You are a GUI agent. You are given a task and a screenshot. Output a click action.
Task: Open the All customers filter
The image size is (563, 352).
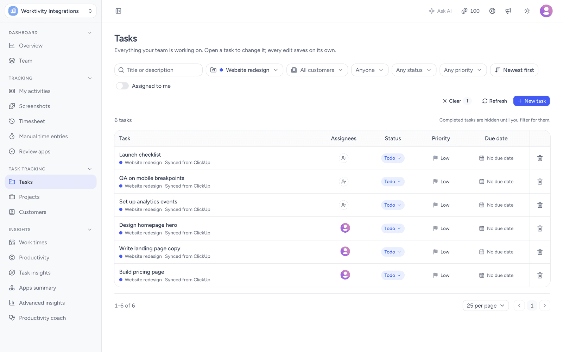[x=317, y=70]
